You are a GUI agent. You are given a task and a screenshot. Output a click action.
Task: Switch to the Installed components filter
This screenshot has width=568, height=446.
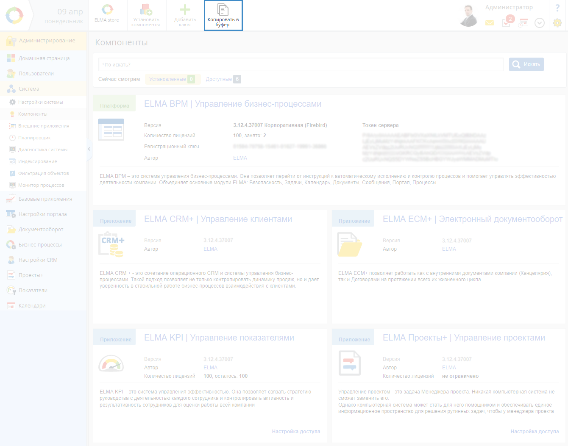(172, 79)
